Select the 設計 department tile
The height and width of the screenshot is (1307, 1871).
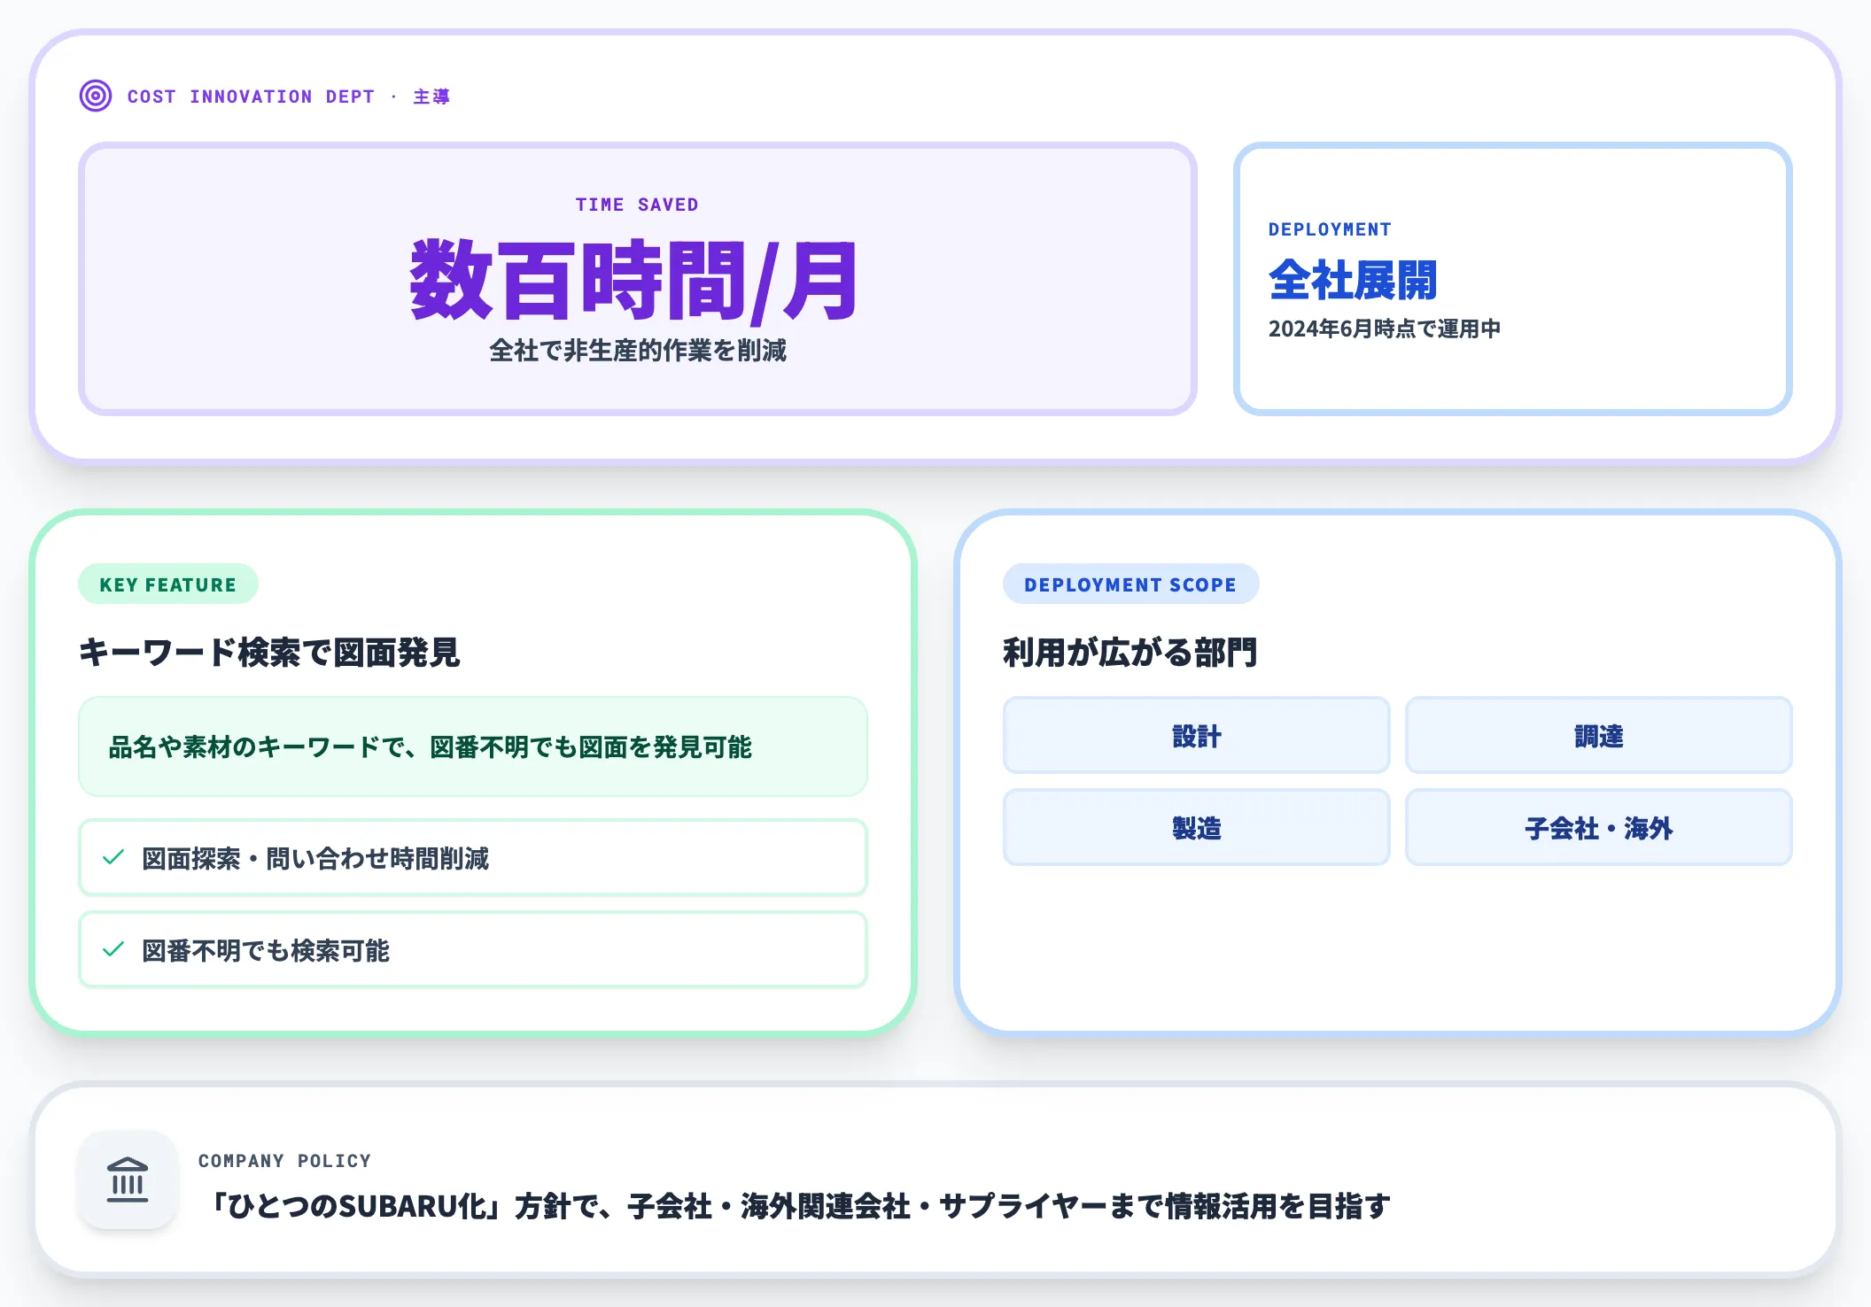tap(1196, 735)
